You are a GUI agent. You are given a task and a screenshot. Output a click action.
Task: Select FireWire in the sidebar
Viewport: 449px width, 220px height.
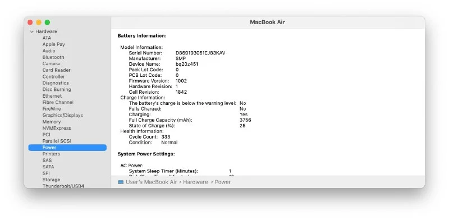coord(52,109)
